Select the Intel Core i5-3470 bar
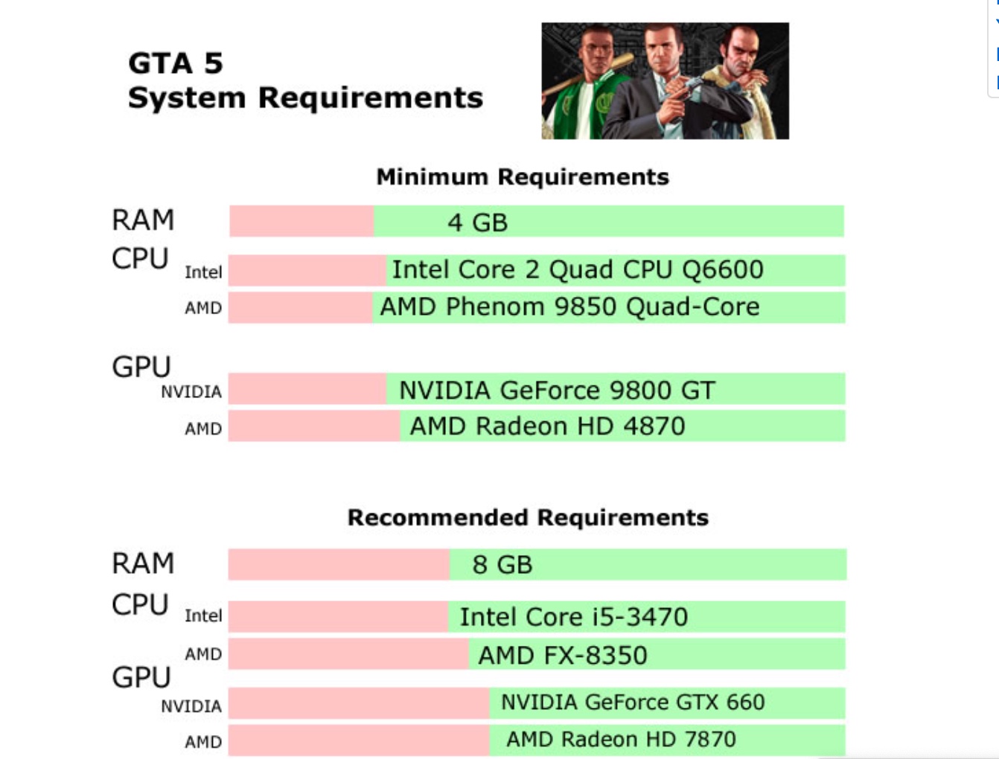This screenshot has width=999, height=759. click(536, 617)
